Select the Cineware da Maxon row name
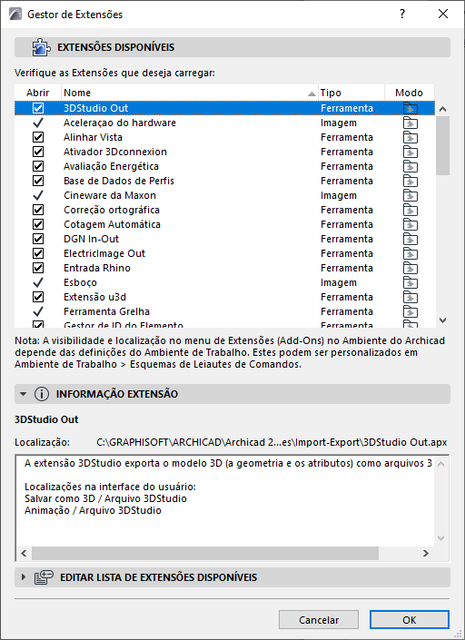The height and width of the screenshot is (640, 465). coord(110,195)
